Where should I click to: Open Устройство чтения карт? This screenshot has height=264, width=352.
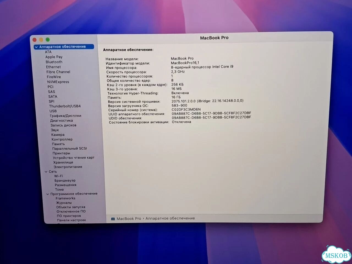point(74,158)
